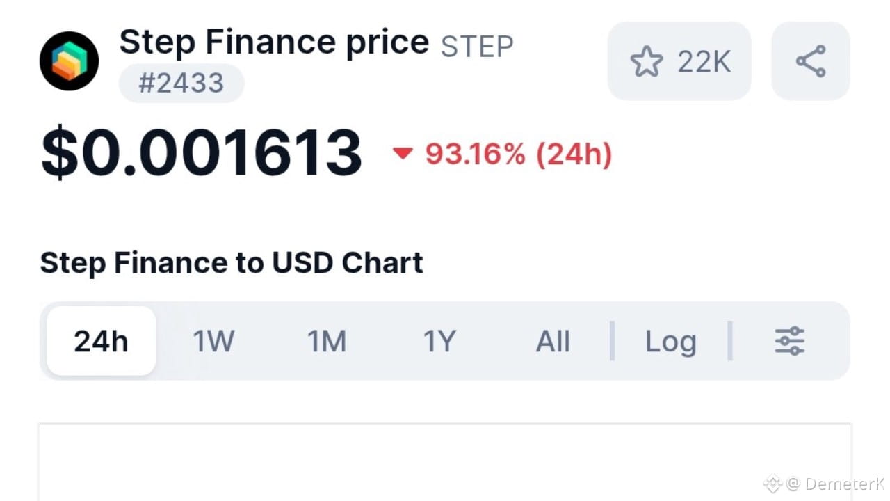Screen dimensions: 890x501
Task: Switch chart to 1W range
Action: (213, 341)
